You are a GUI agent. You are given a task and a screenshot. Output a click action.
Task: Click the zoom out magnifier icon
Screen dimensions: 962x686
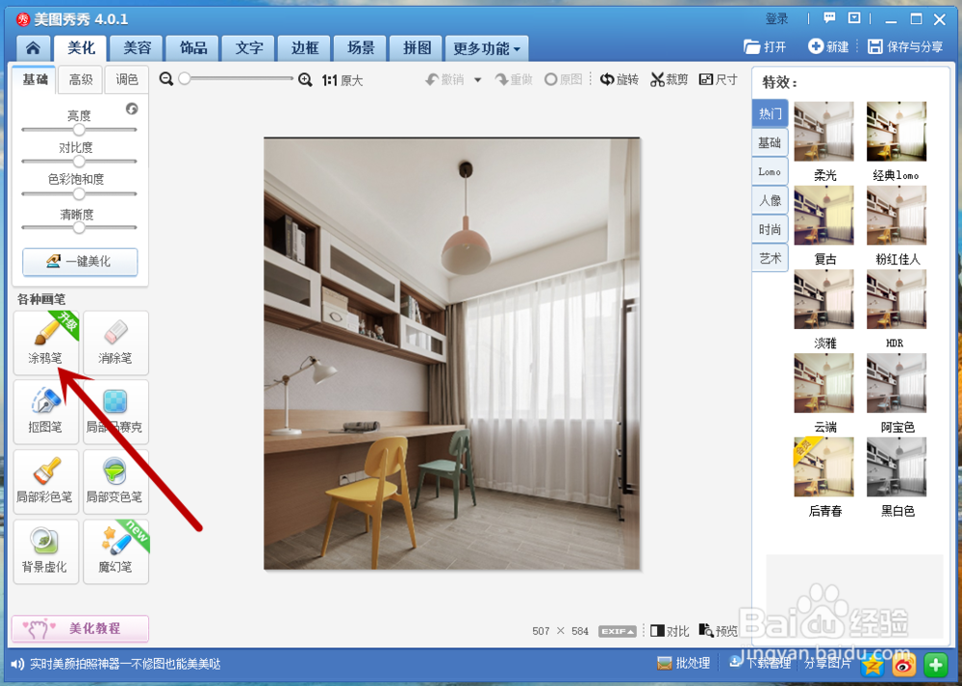[x=165, y=79]
